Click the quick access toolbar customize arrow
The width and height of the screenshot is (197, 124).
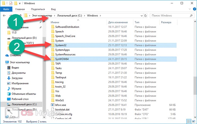pos(20,3)
